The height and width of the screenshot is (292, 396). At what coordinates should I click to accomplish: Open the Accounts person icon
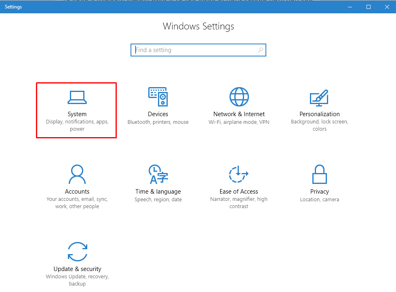point(77,174)
